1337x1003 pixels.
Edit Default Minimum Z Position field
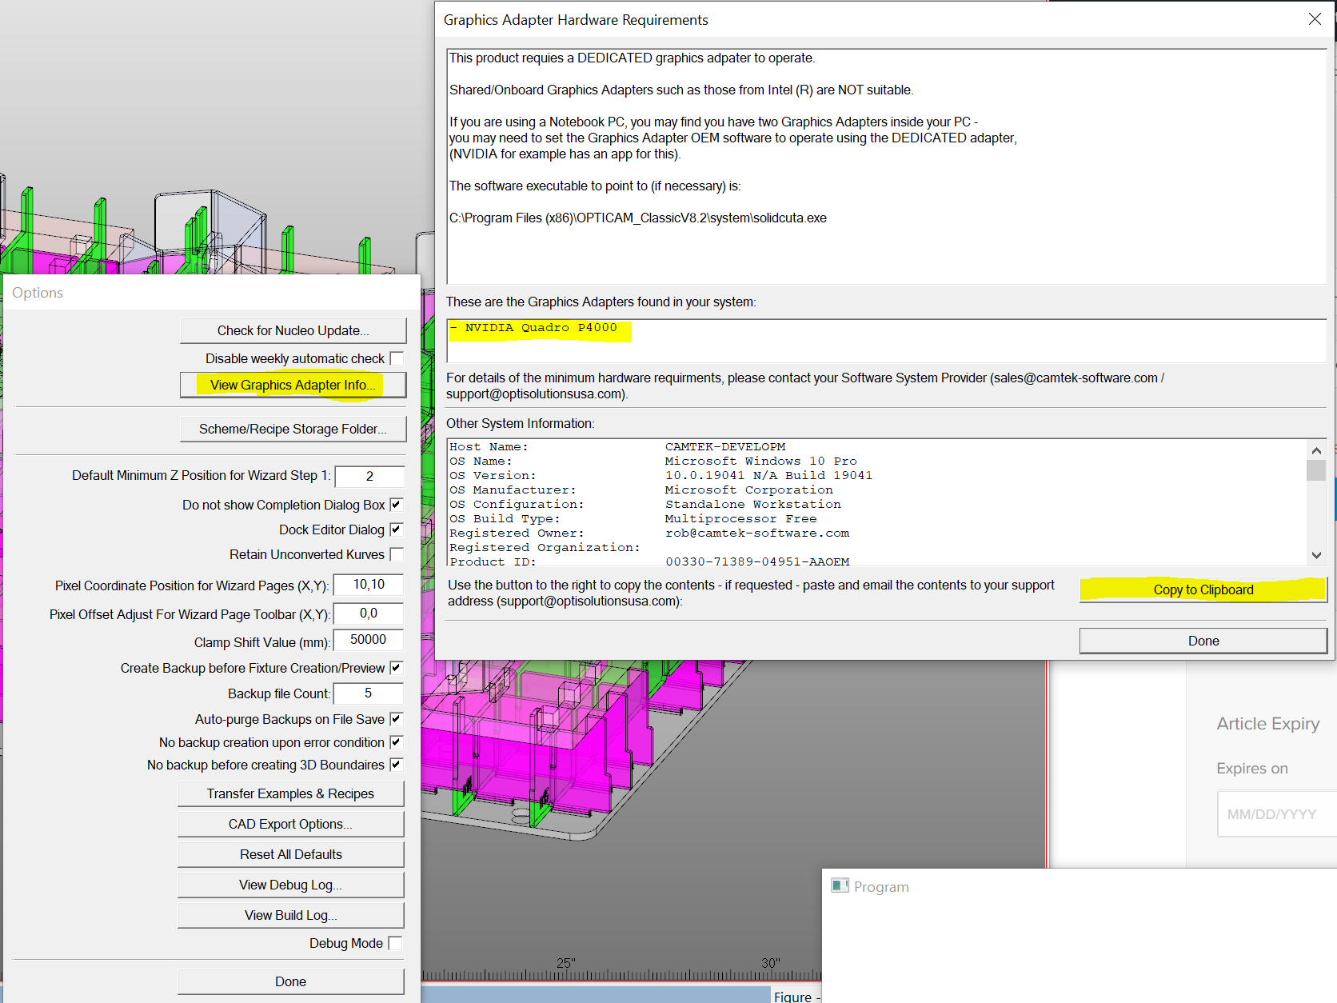pyautogui.click(x=369, y=476)
